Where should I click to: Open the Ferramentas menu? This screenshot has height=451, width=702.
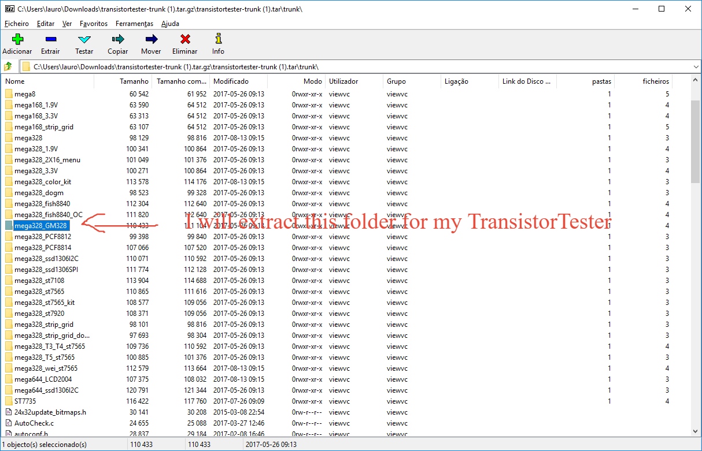tap(134, 24)
